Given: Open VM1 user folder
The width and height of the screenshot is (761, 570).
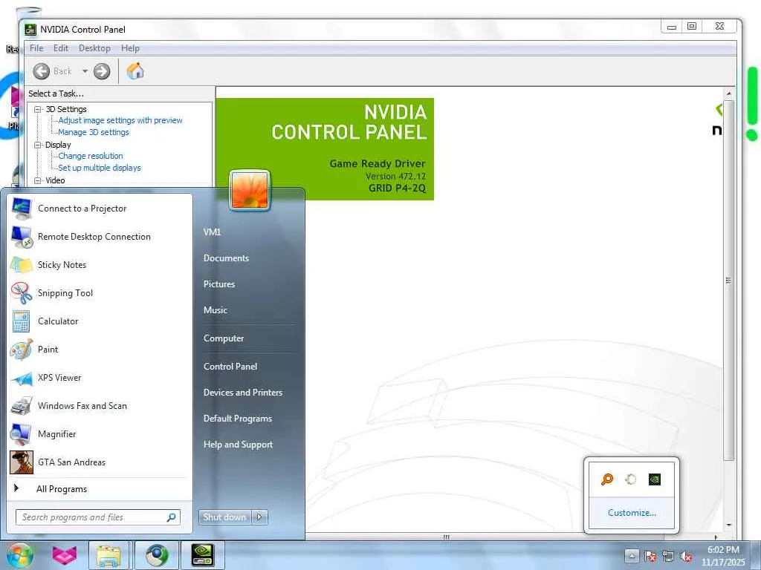Looking at the screenshot, I should point(212,232).
